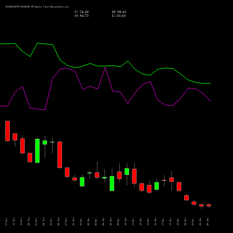Click the high value H: 98.45

click(x=119, y=12)
